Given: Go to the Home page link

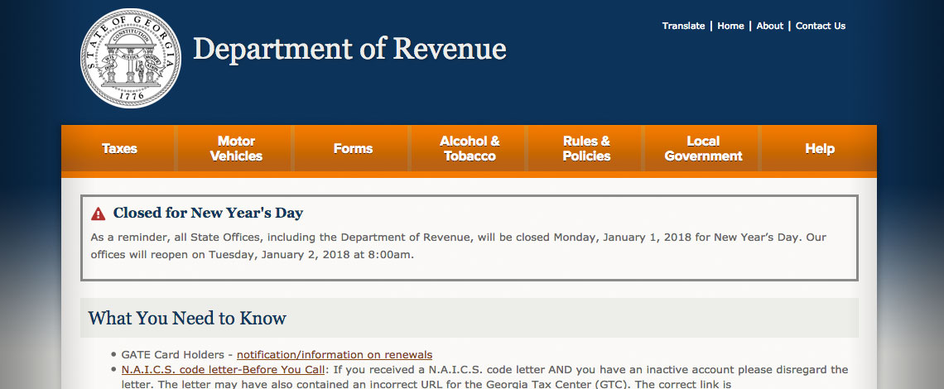Looking at the screenshot, I should pos(730,26).
